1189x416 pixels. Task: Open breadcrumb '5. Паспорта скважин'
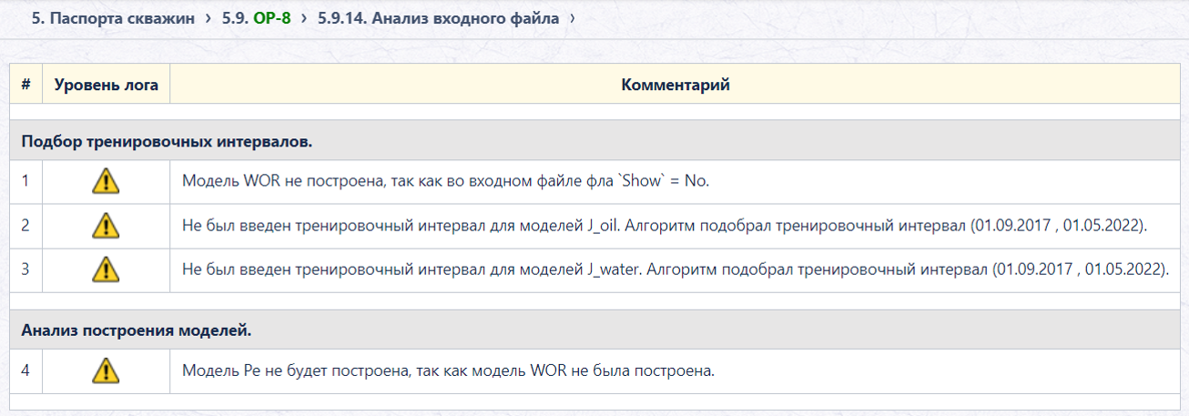[113, 18]
